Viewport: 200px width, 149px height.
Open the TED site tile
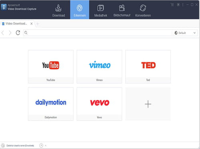coord(148,66)
